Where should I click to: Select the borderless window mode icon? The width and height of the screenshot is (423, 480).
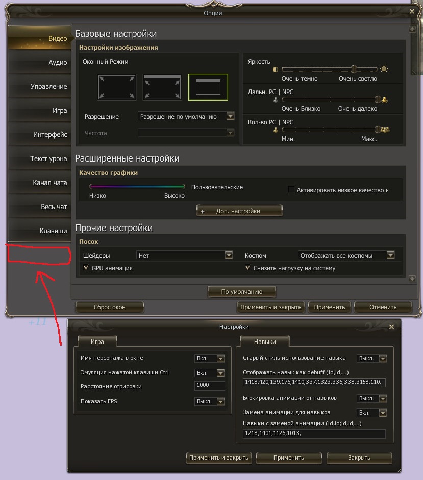[162, 87]
